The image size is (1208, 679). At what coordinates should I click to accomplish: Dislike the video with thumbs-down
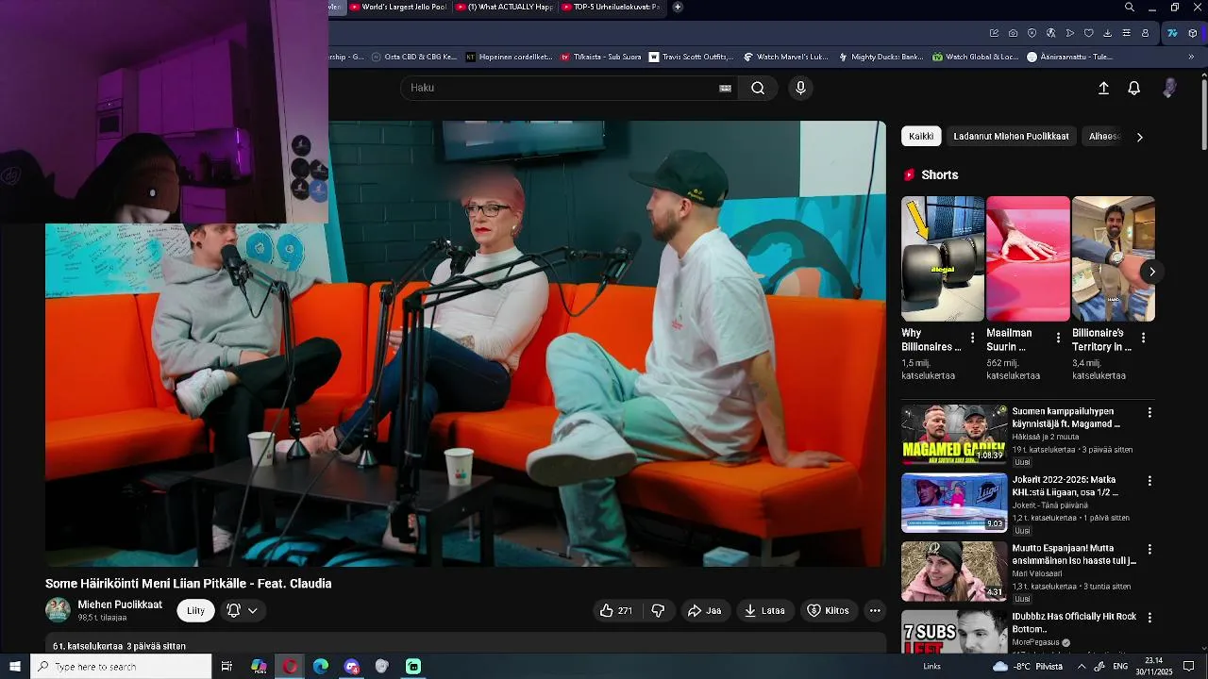[658, 610]
